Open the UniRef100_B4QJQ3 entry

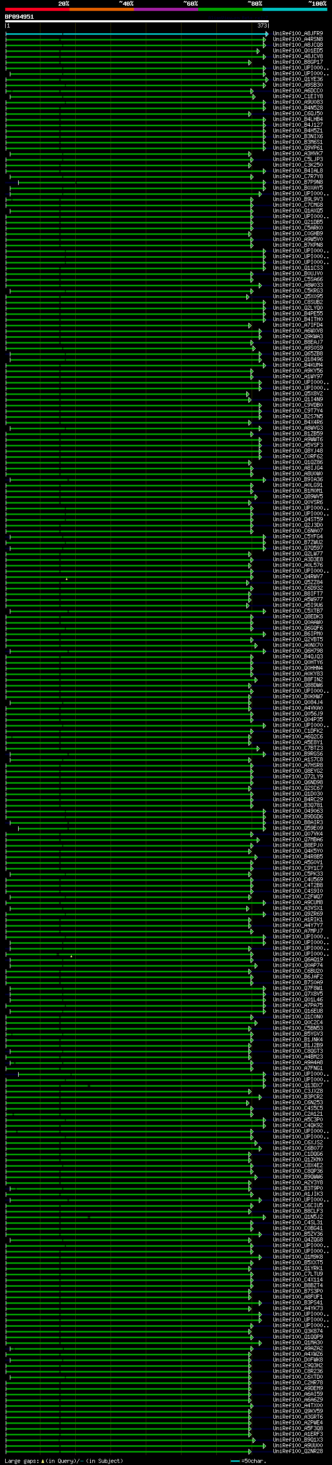[297, 657]
